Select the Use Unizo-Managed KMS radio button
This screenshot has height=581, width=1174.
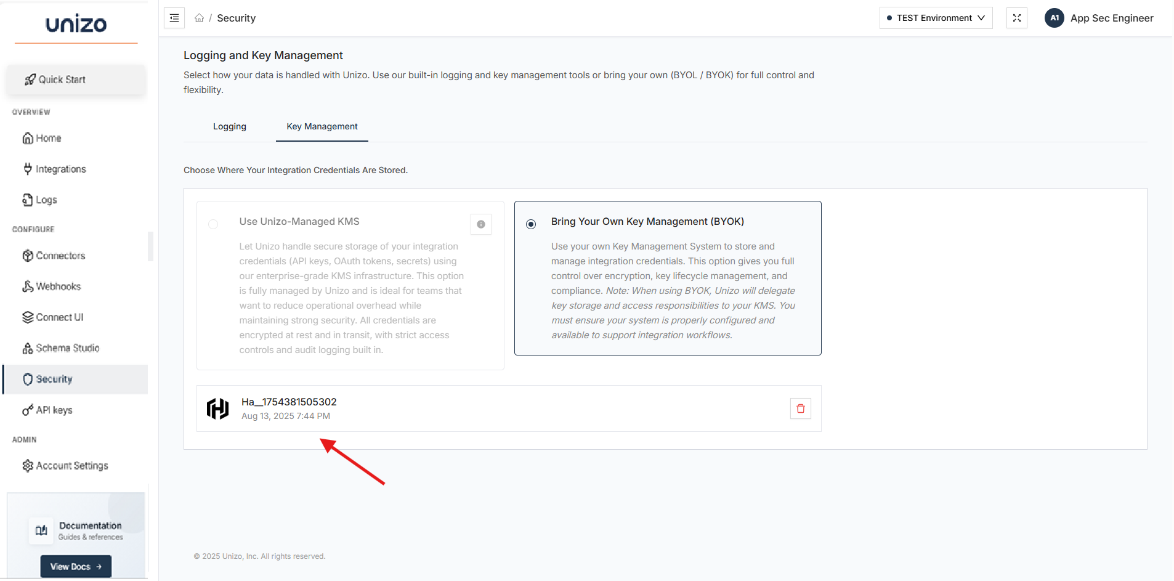click(213, 224)
